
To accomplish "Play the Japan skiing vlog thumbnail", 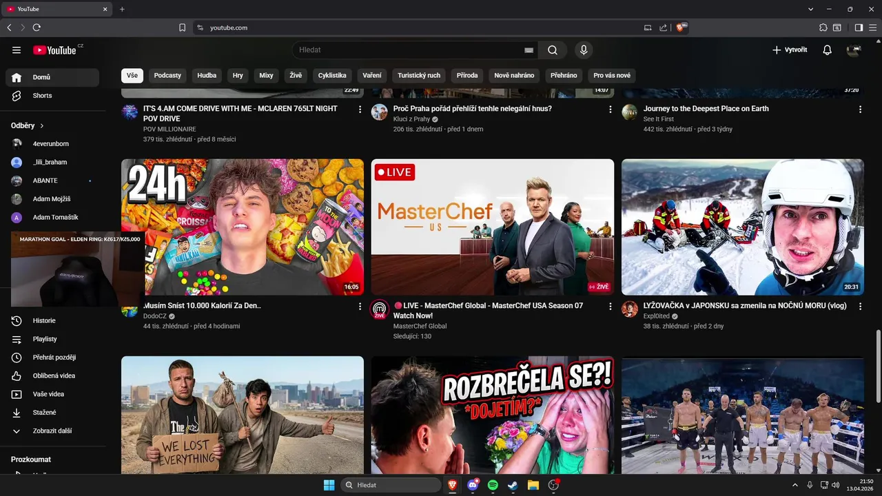I will point(743,227).
